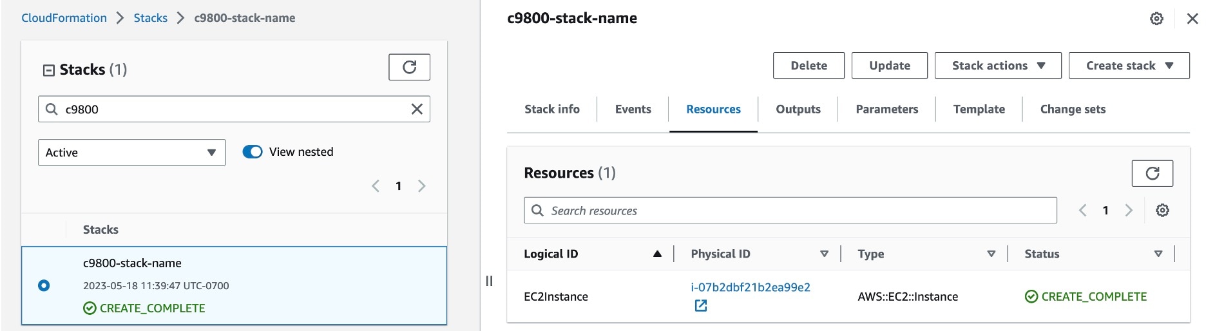
Task: Toggle the View nested switch
Action: pyautogui.click(x=253, y=152)
